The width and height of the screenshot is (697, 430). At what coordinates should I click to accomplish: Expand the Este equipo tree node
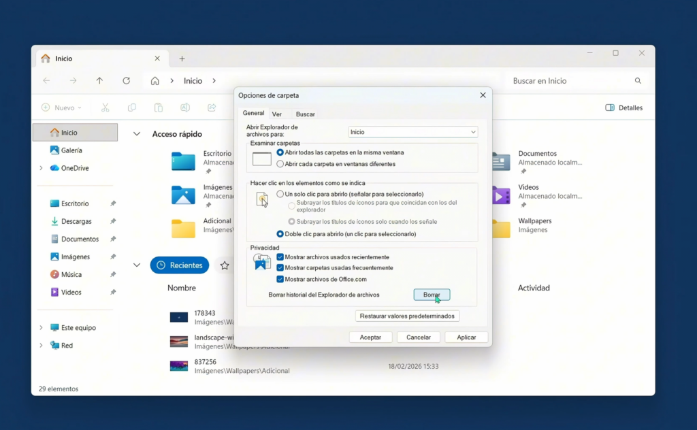click(41, 328)
